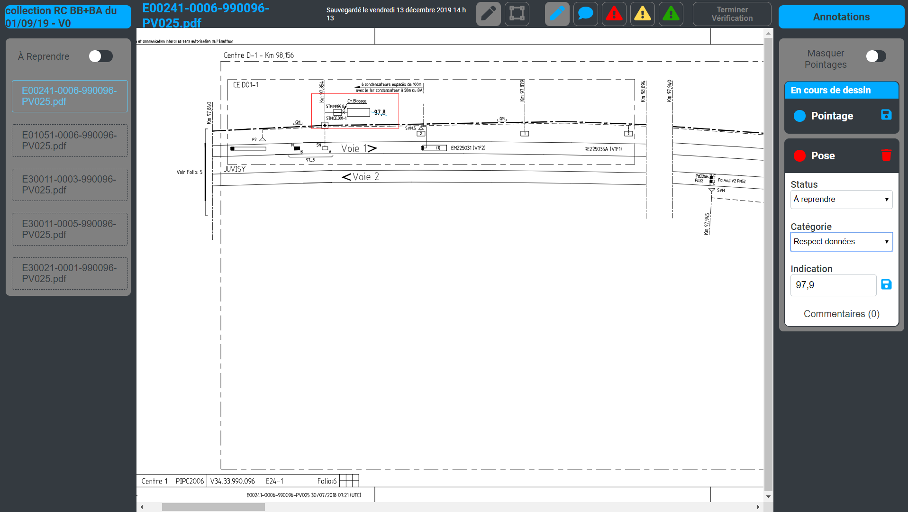The height and width of the screenshot is (512, 908).
Task: Select document E30011-0003-990096-PV025.pdf
Action: 69,184
